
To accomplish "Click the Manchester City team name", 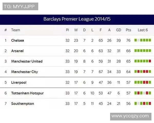I will 24,72.
